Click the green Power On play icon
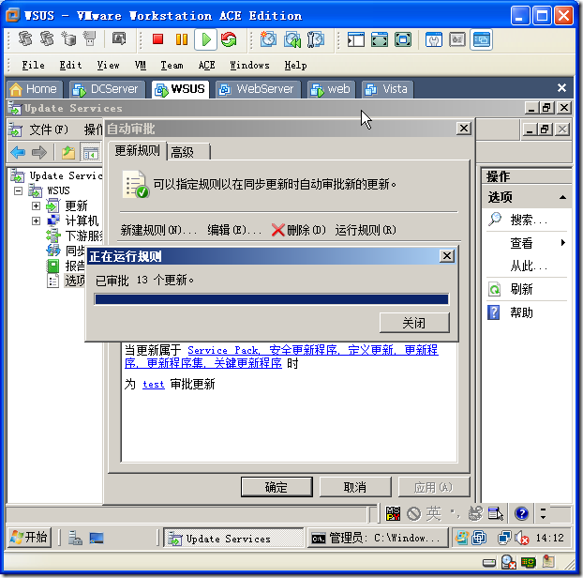The height and width of the screenshot is (578, 583). (x=205, y=39)
